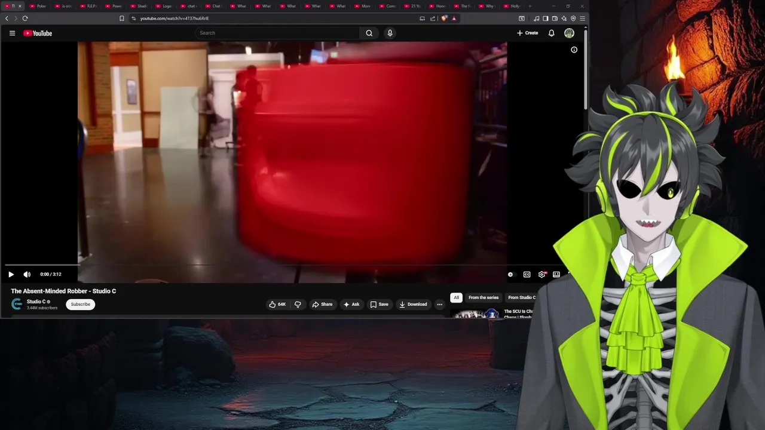
Task: Open the video player settings gear
Action: (541, 274)
